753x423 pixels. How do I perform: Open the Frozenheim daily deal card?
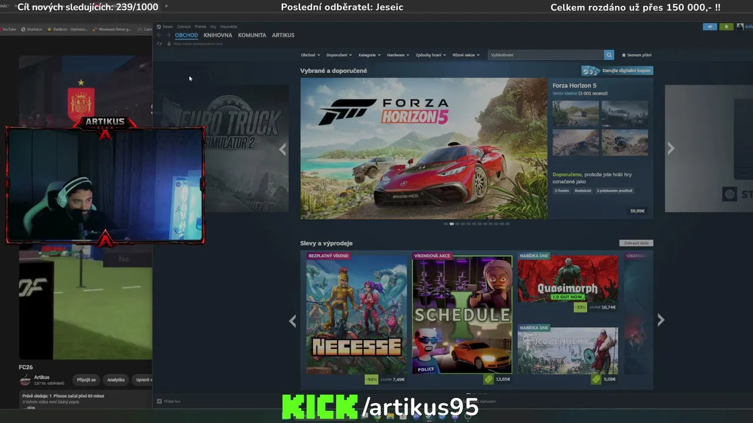[x=568, y=350]
